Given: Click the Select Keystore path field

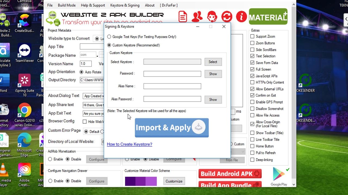Looking at the screenshot, I should tap(172, 62).
